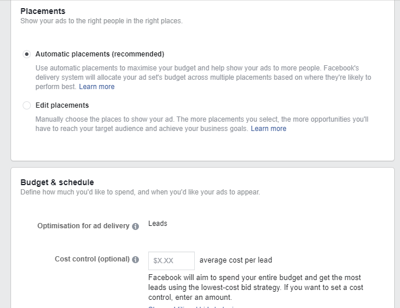400x308 pixels.
Task: Click the Edit placements label text
Action: click(62, 105)
